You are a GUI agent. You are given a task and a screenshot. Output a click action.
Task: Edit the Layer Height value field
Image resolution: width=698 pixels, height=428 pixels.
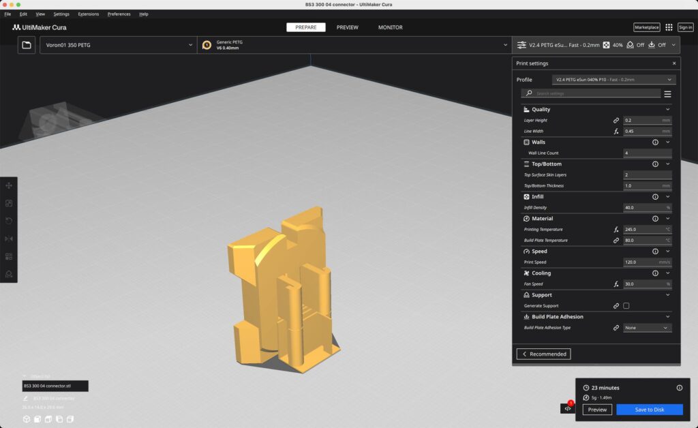[648, 120]
